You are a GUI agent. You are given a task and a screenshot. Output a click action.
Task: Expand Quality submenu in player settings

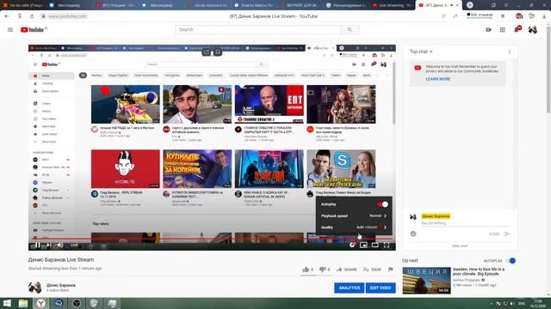tap(354, 227)
